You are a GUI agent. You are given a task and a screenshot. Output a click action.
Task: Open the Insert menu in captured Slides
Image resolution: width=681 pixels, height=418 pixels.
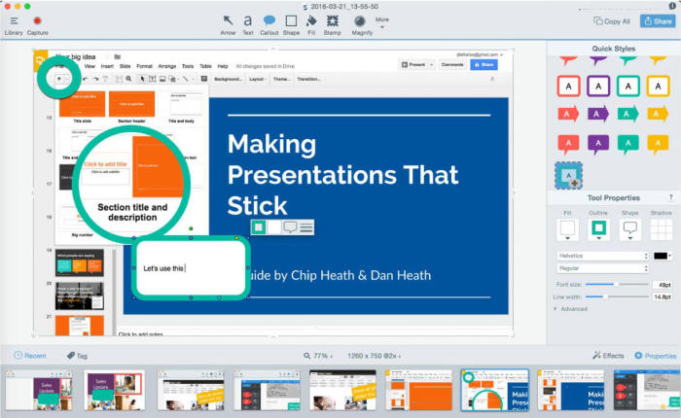pos(107,66)
